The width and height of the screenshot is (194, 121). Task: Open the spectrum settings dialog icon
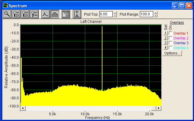(x=66, y=14)
